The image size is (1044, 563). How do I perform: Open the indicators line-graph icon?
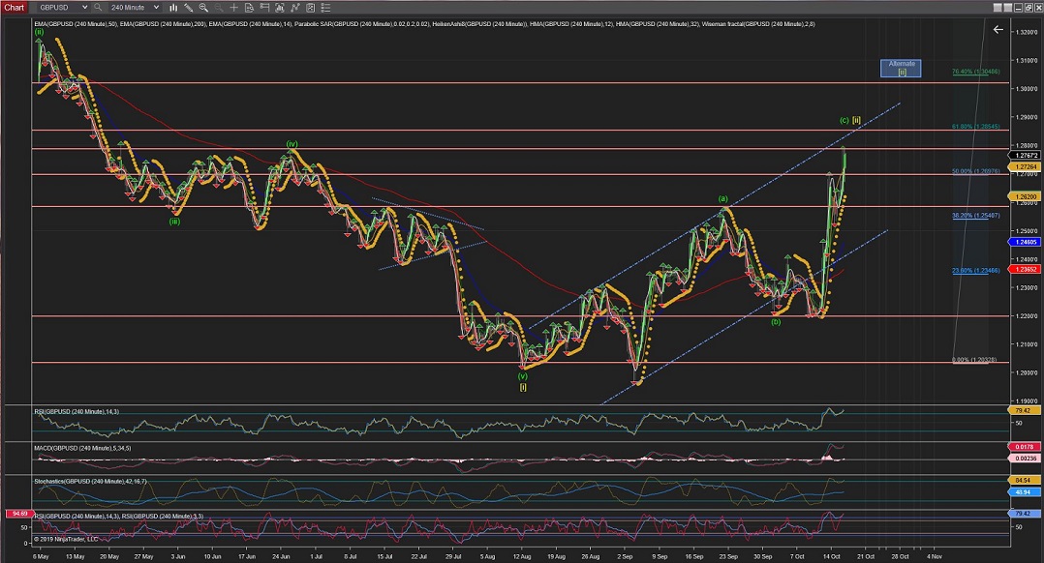coord(295,8)
